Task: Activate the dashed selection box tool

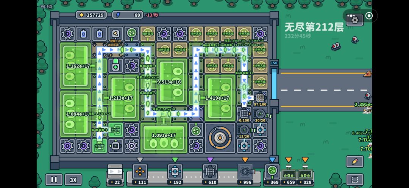Action: [x=355, y=180]
